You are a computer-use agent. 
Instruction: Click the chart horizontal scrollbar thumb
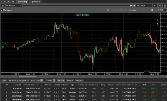27,76
